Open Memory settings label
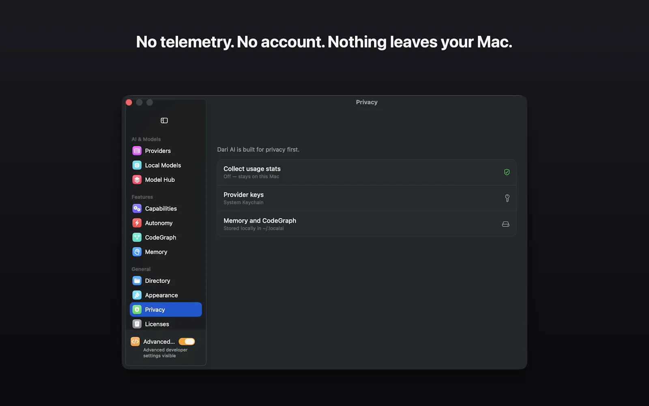 pos(156,252)
